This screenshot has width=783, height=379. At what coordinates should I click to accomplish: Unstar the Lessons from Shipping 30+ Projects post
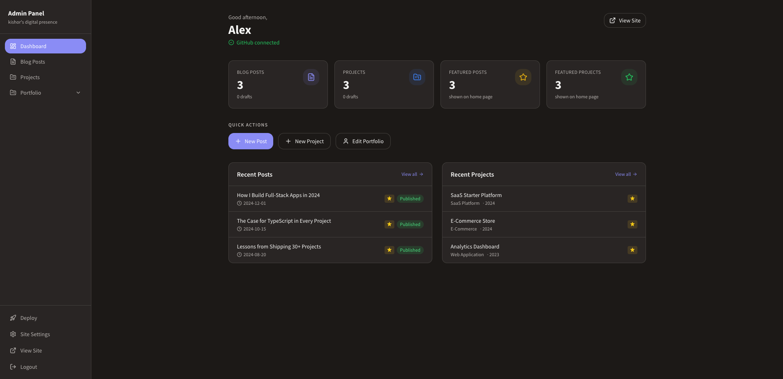click(389, 250)
